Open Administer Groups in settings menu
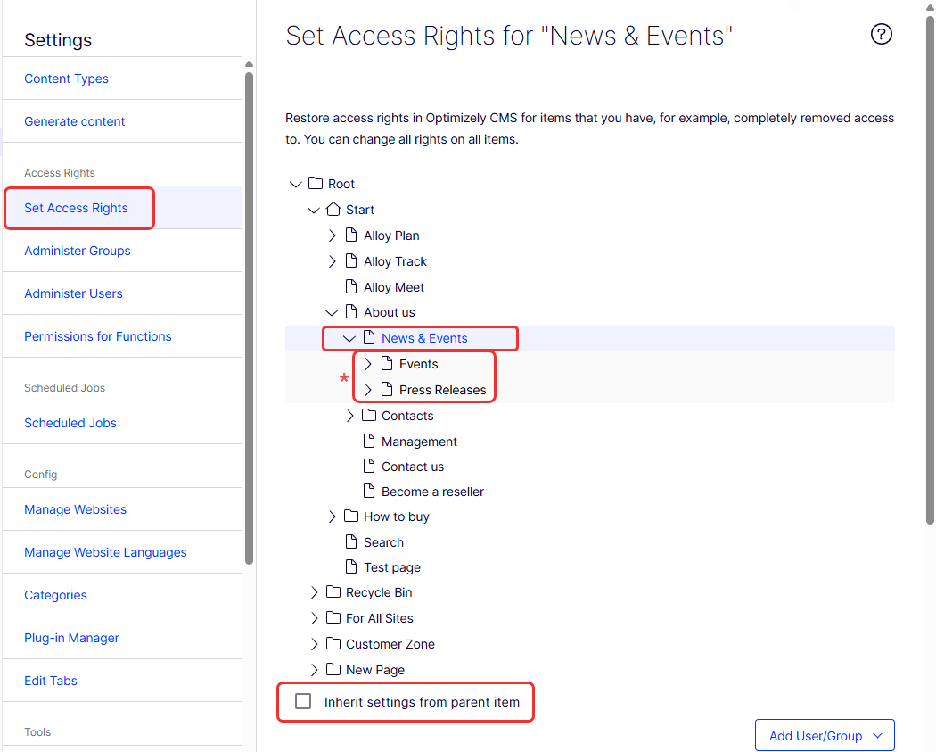The width and height of the screenshot is (936, 752). click(x=78, y=251)
